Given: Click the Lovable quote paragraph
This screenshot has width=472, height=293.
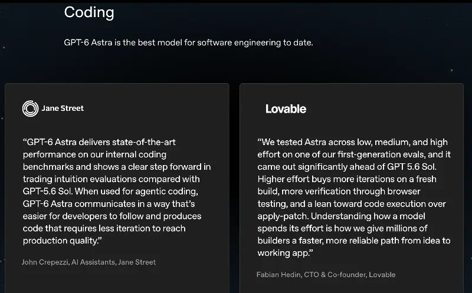Looking at the screenshot, I should click(x=354, y=197).
